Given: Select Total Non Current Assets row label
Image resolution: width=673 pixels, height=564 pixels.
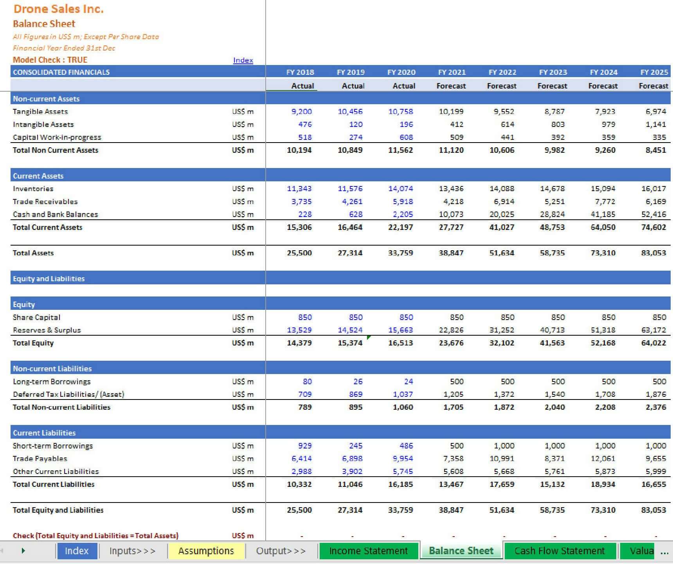Looking at the screenshot, I should 56,150.
